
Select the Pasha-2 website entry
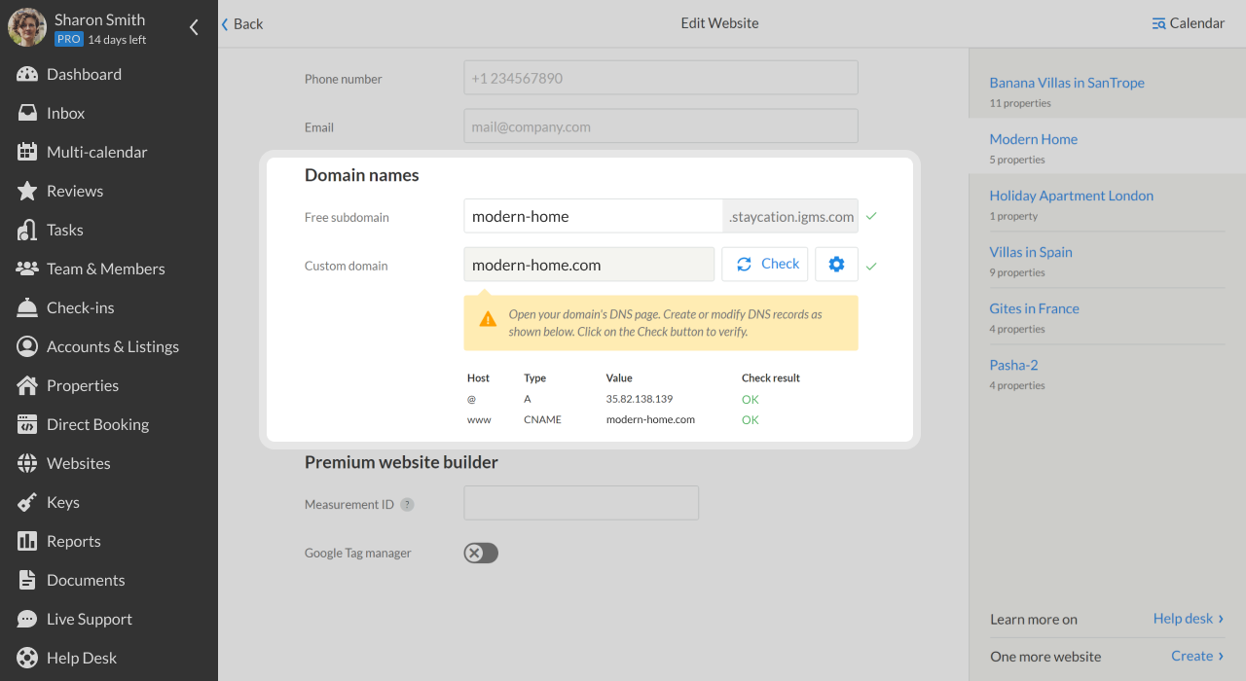coord(1013,365)
